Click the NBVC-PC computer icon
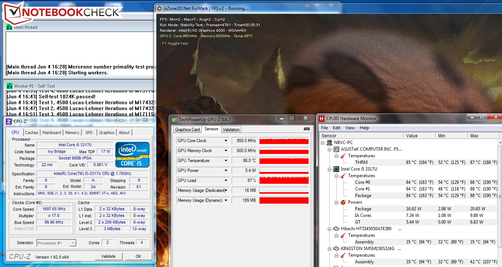This screenshot has width=502, height=267. 330,143
